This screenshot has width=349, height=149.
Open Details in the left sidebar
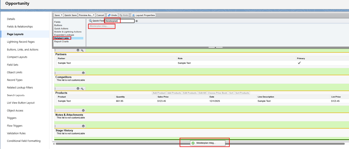point(11,19)
